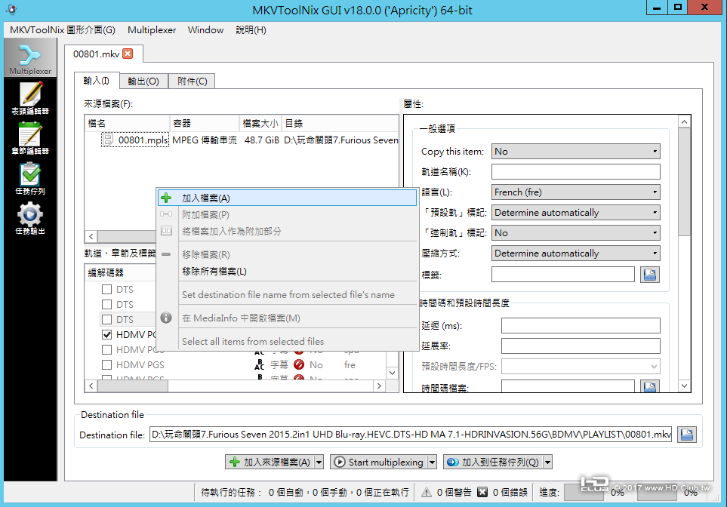
Task: Browse for timecode file (時間碼檔案) icon
Action: [649, 386]
